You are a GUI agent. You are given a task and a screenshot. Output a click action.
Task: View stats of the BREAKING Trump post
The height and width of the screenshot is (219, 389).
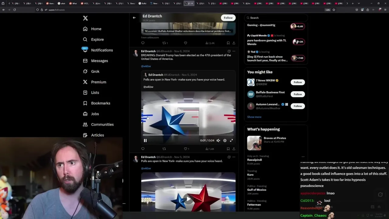[x=210, y=149]
